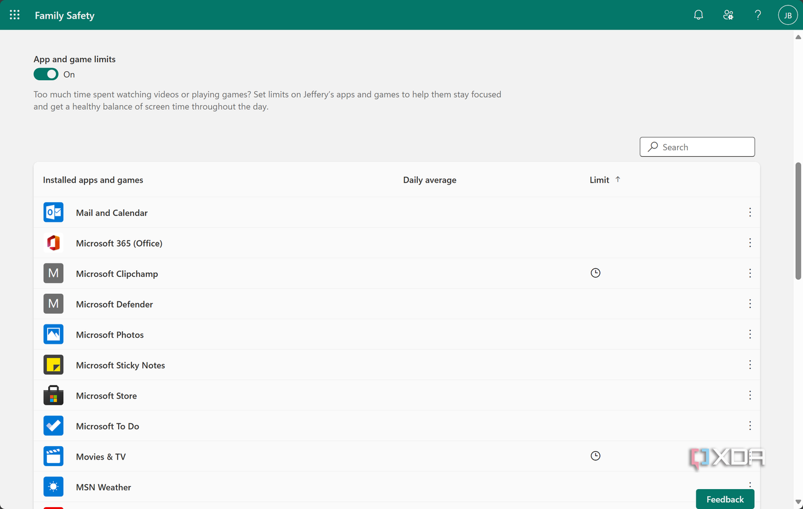
Task: Select the Mail and Calendar app name
Action: click(x=112, y=213)
